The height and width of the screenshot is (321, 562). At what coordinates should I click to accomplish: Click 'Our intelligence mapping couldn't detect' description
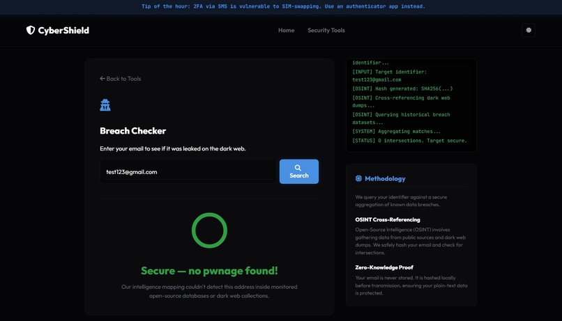tap(209, 291)
